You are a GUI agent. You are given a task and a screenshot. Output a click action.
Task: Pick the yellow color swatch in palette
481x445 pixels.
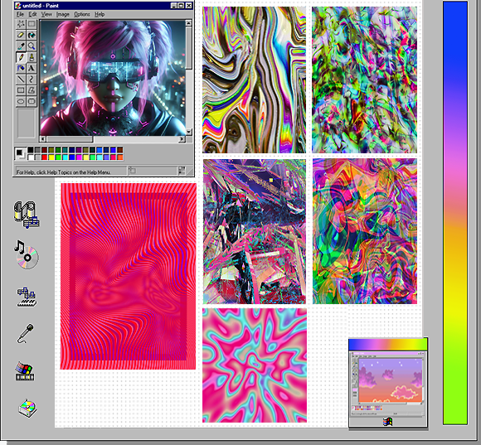click(51, 157)
